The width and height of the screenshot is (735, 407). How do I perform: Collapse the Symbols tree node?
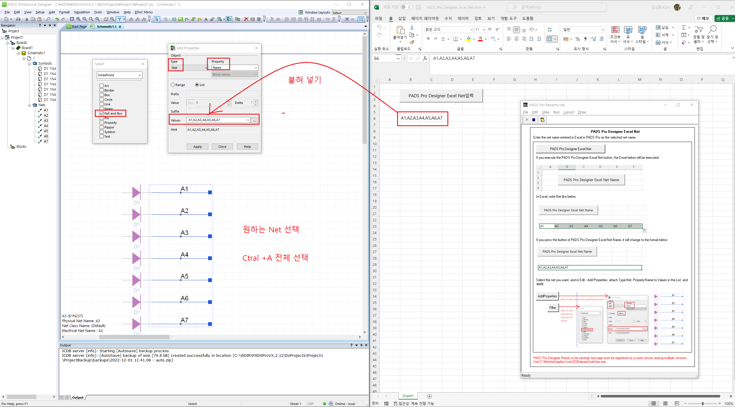(x=29, y=64)
